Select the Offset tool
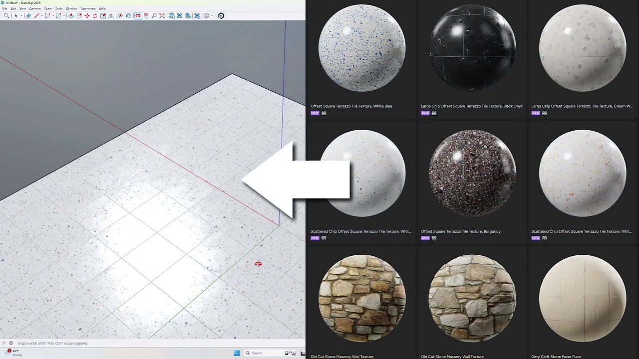 click(79, 16)
